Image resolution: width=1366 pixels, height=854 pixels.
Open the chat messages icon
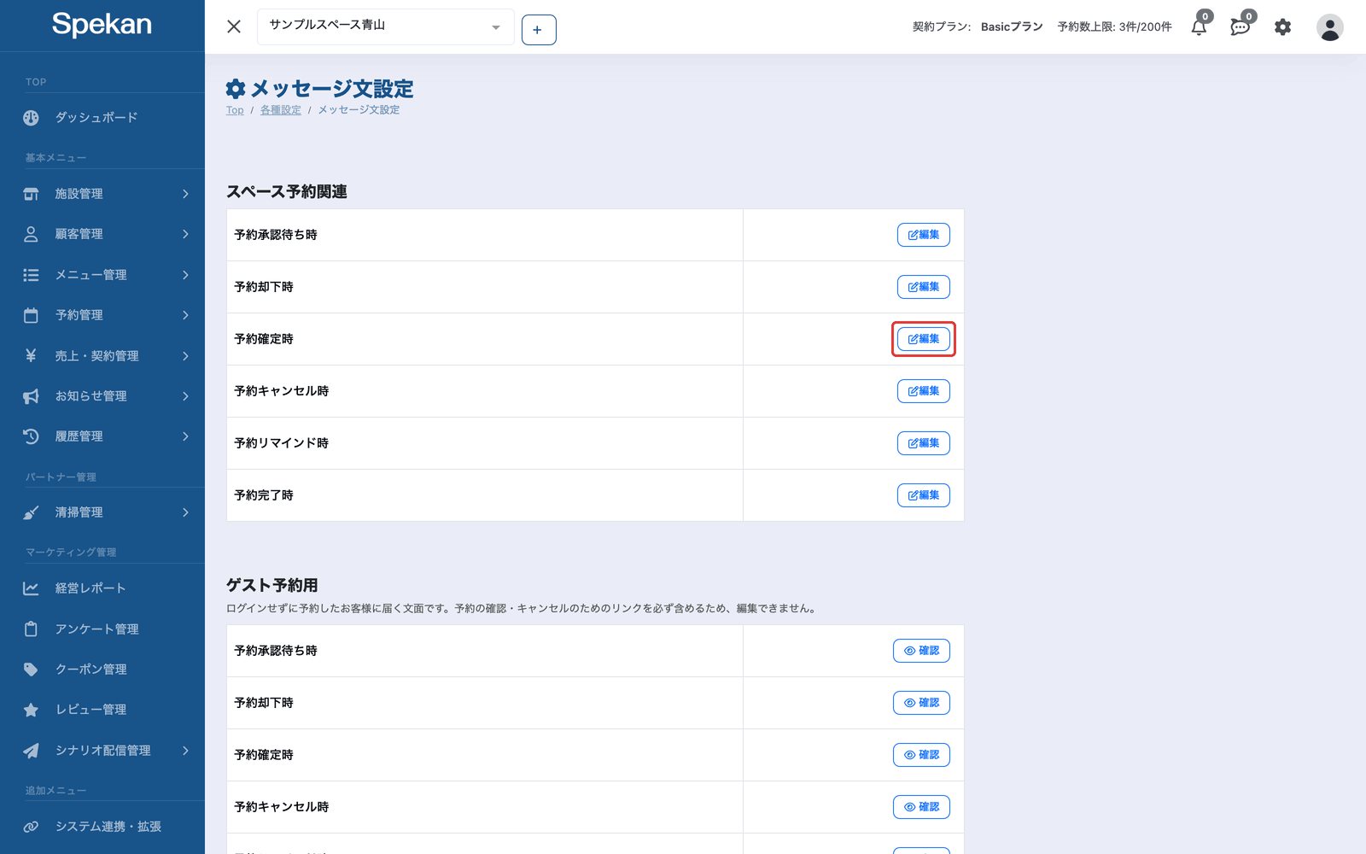pyautogui.click(x=1240, y=26)
